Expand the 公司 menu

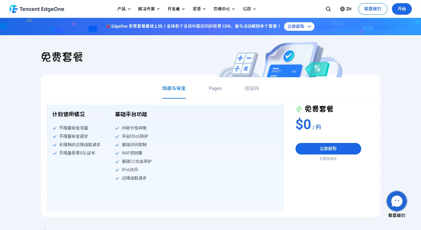pos(249,9)
